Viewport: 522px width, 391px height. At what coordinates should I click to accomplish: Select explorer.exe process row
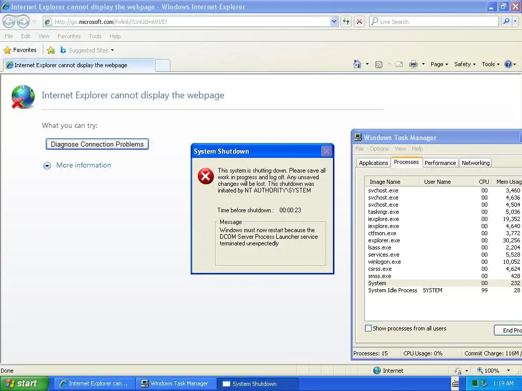(x=443, y=240)
